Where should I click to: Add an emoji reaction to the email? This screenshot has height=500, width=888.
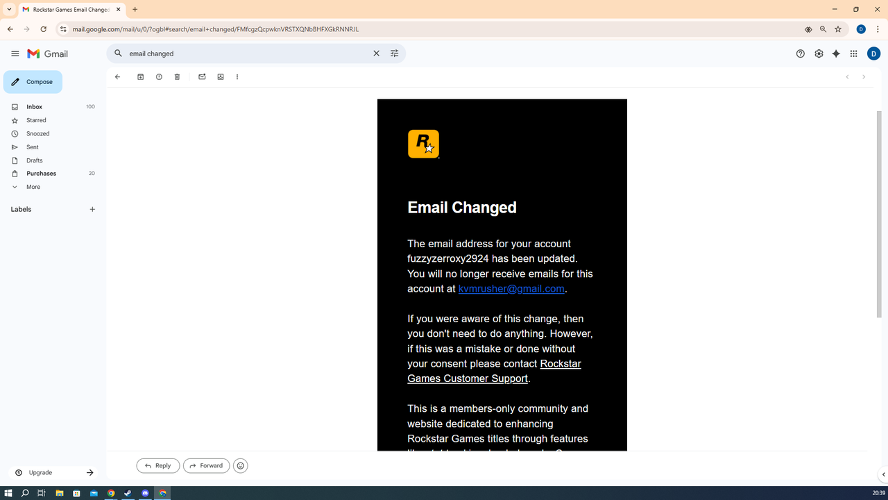pyautogui.click(x=241, y=466)
